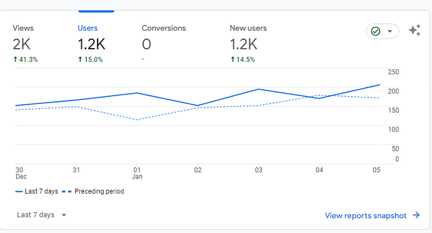Viewport: 432px width, 233px height.
Task: Click the dotted line low point at 01 Jan
Action: [137, 120]
